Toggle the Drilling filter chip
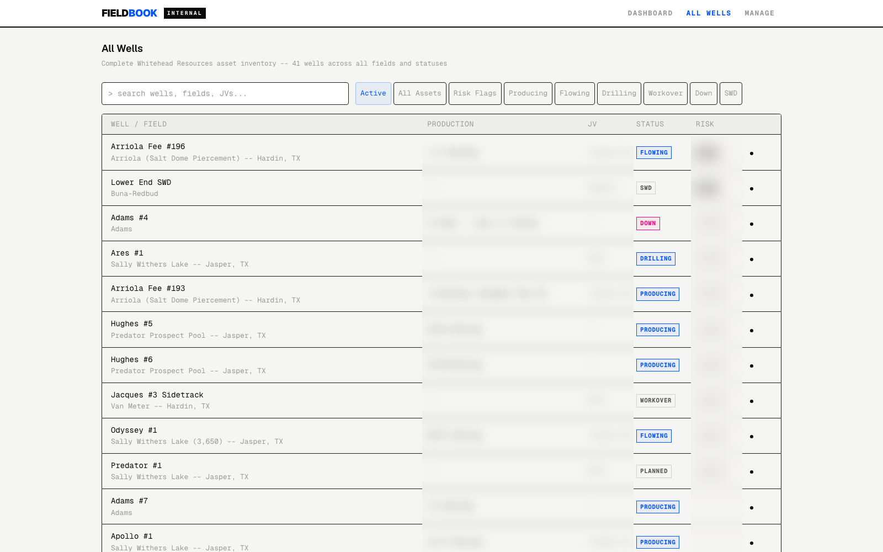The width and height of the screenshot is (883, 552). point(619,93)
